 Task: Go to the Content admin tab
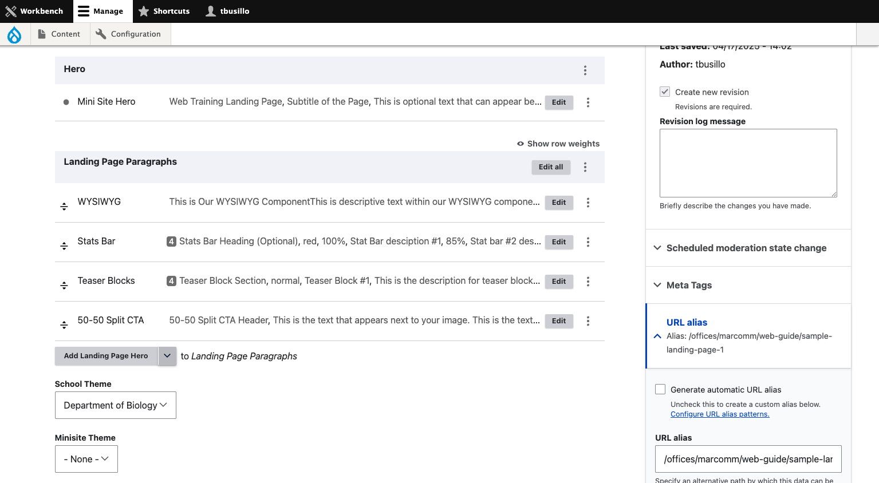click(x=60, y=34)
